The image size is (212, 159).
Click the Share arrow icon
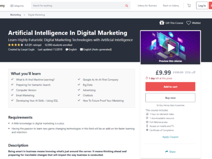coord(167,151)
